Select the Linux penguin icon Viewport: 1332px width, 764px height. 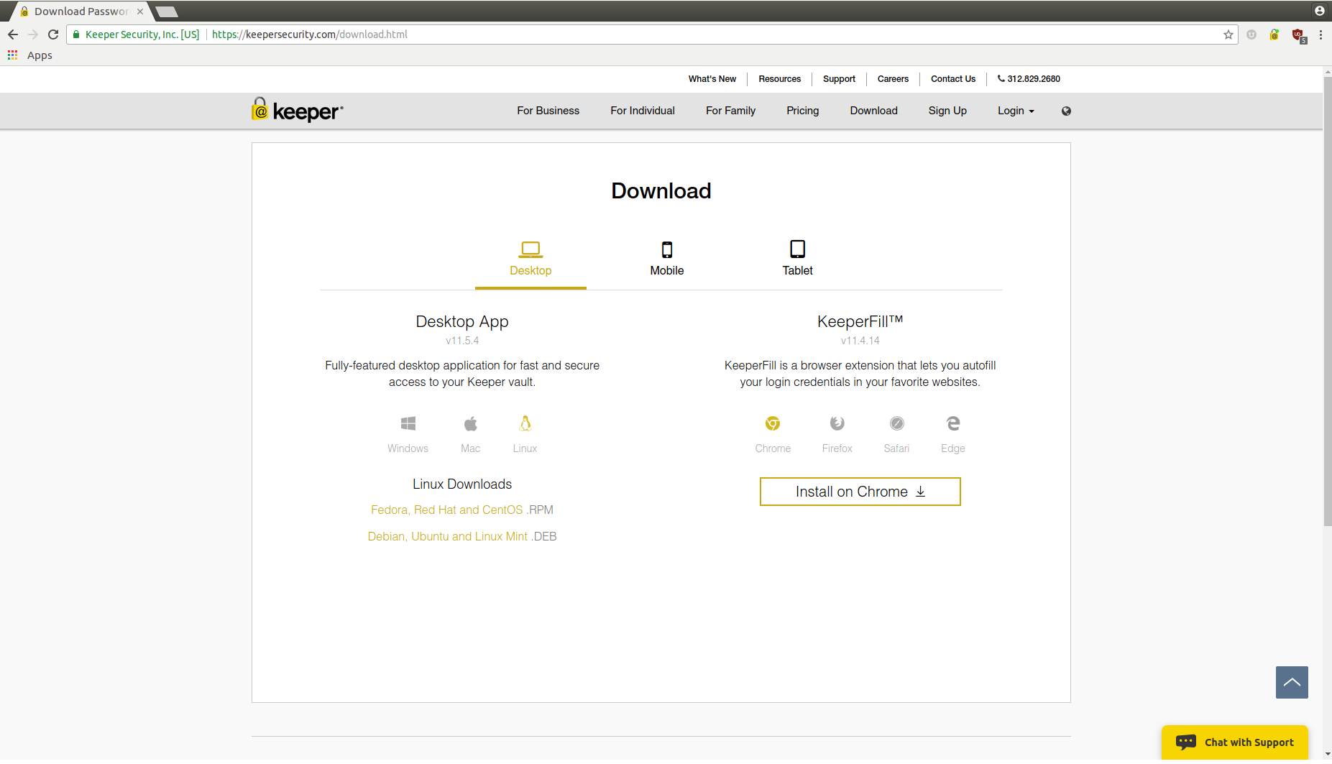point(525,424)
